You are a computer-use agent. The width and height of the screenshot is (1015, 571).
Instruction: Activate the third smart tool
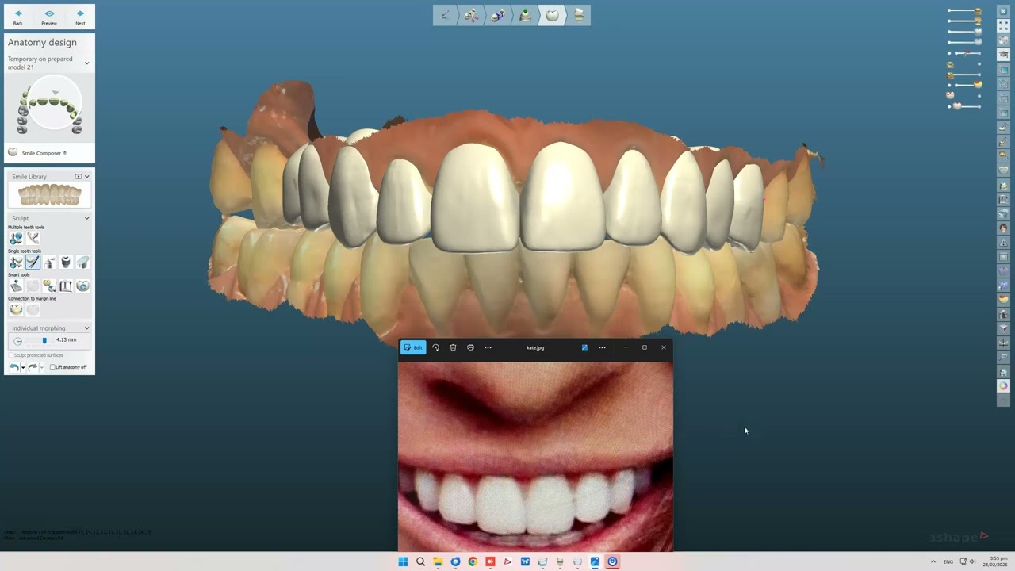(49, 285)
